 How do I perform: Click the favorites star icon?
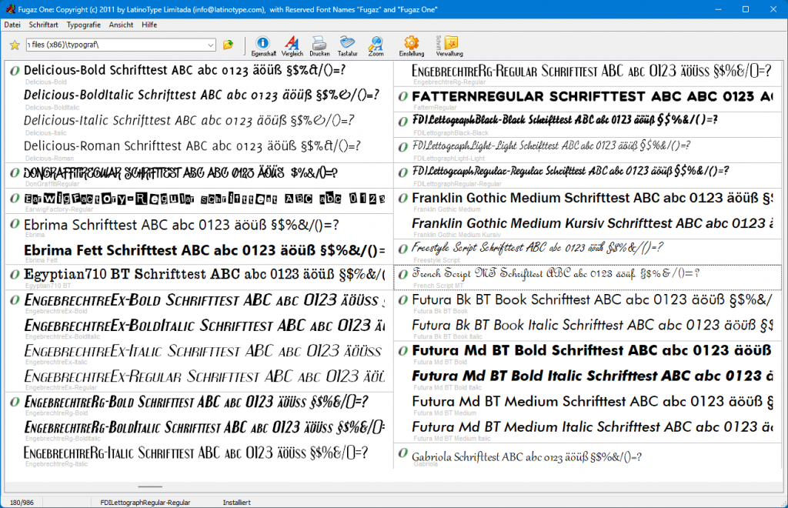[x=14, y=45]
